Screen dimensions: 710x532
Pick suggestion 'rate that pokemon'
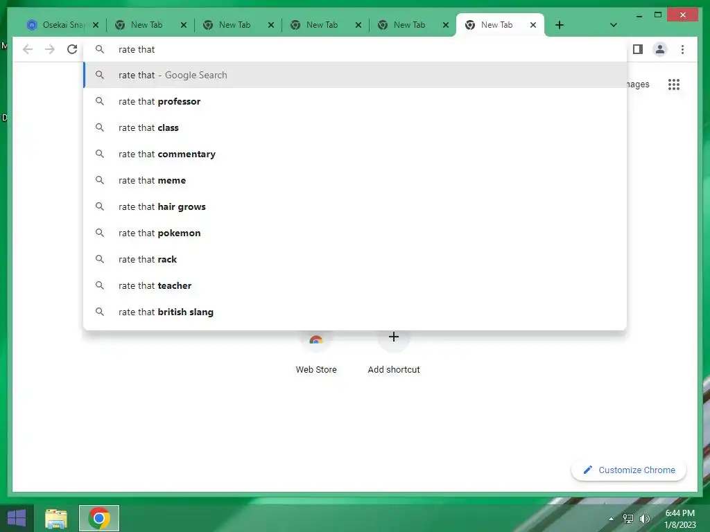356,233
